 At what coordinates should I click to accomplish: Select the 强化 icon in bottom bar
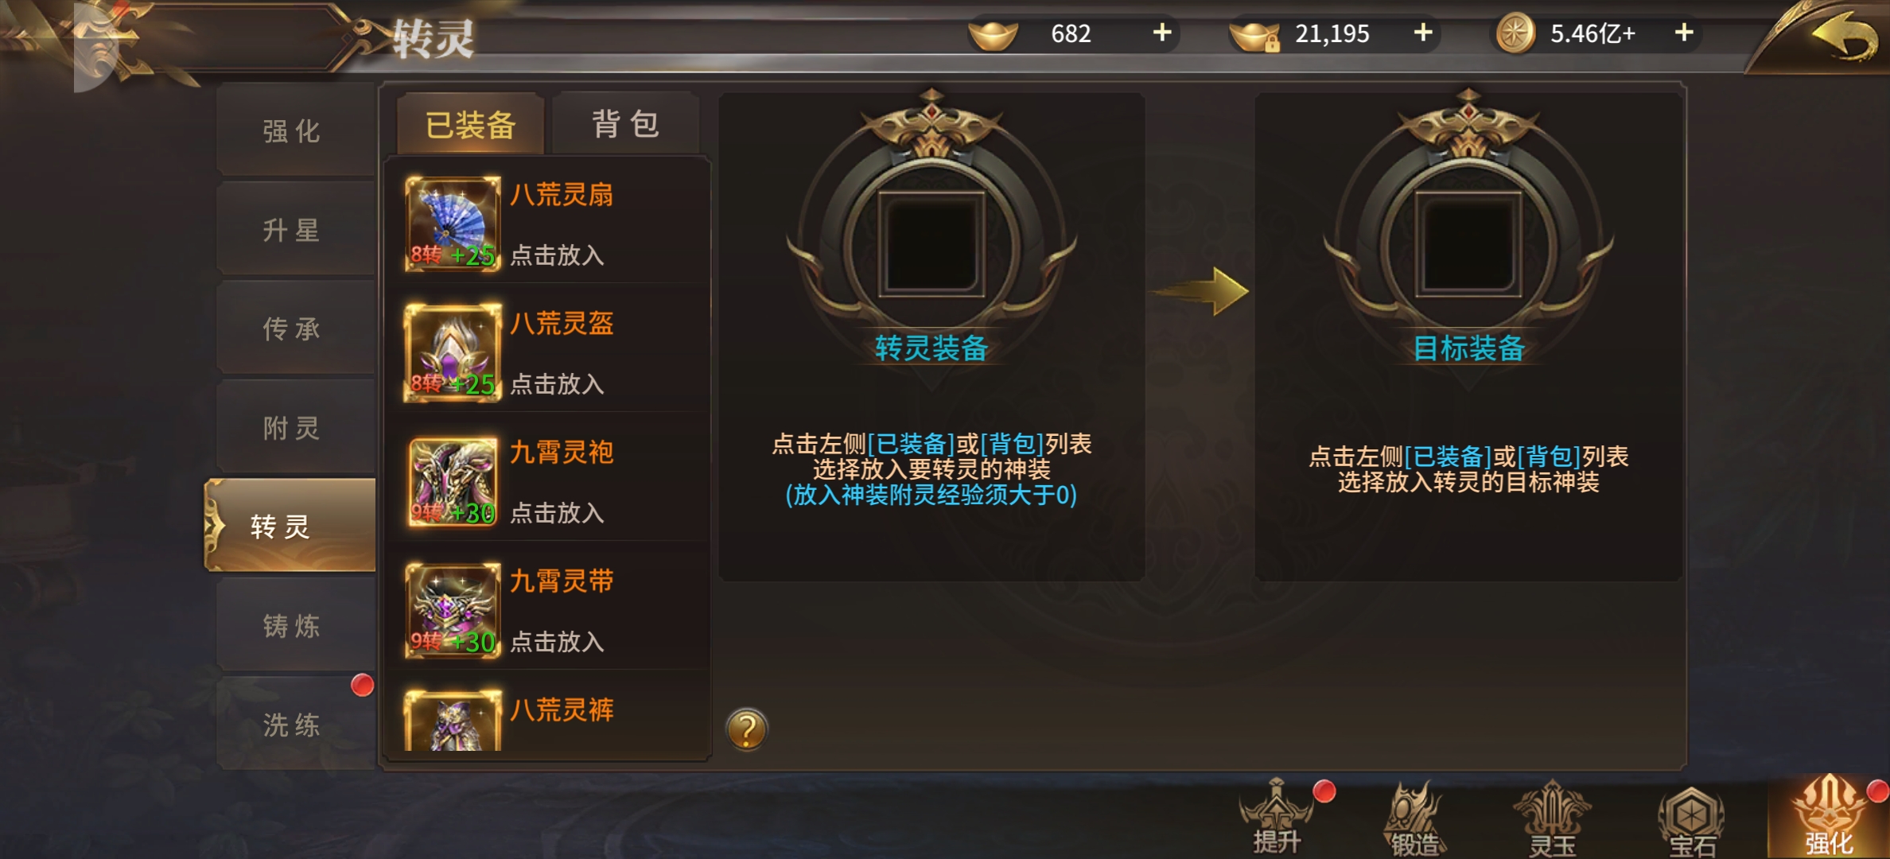tap(1829, 818)
